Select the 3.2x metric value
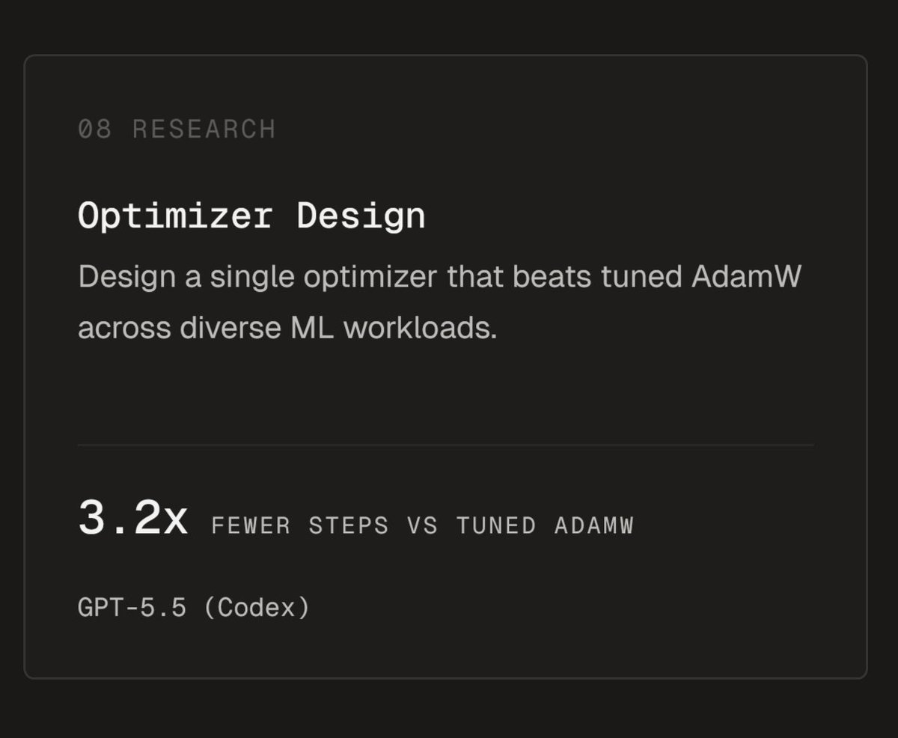 click(132, 518)
